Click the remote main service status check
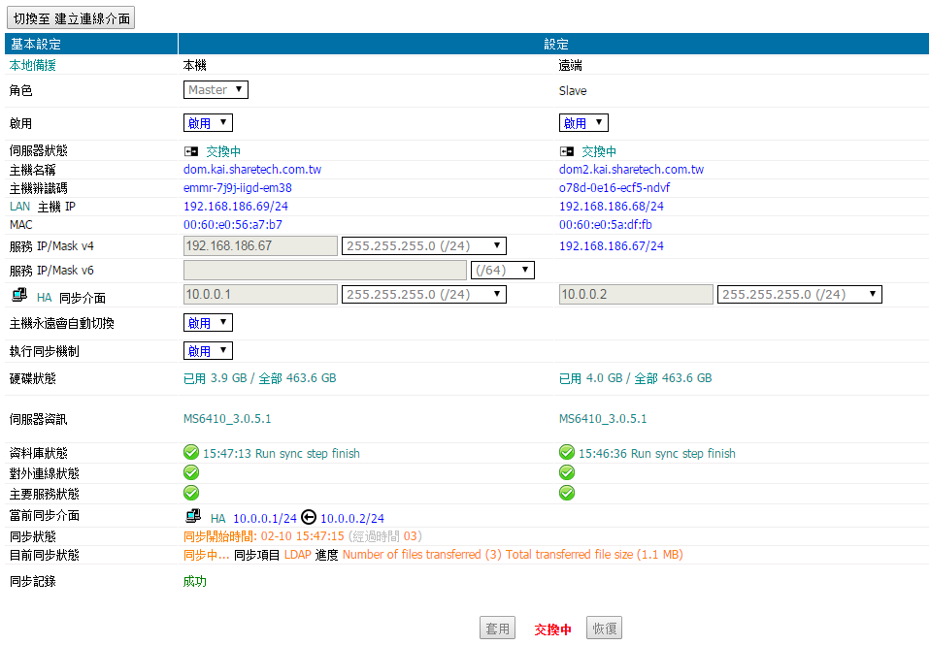The width and height of the screenshot is (930, 645). (567, 493)
